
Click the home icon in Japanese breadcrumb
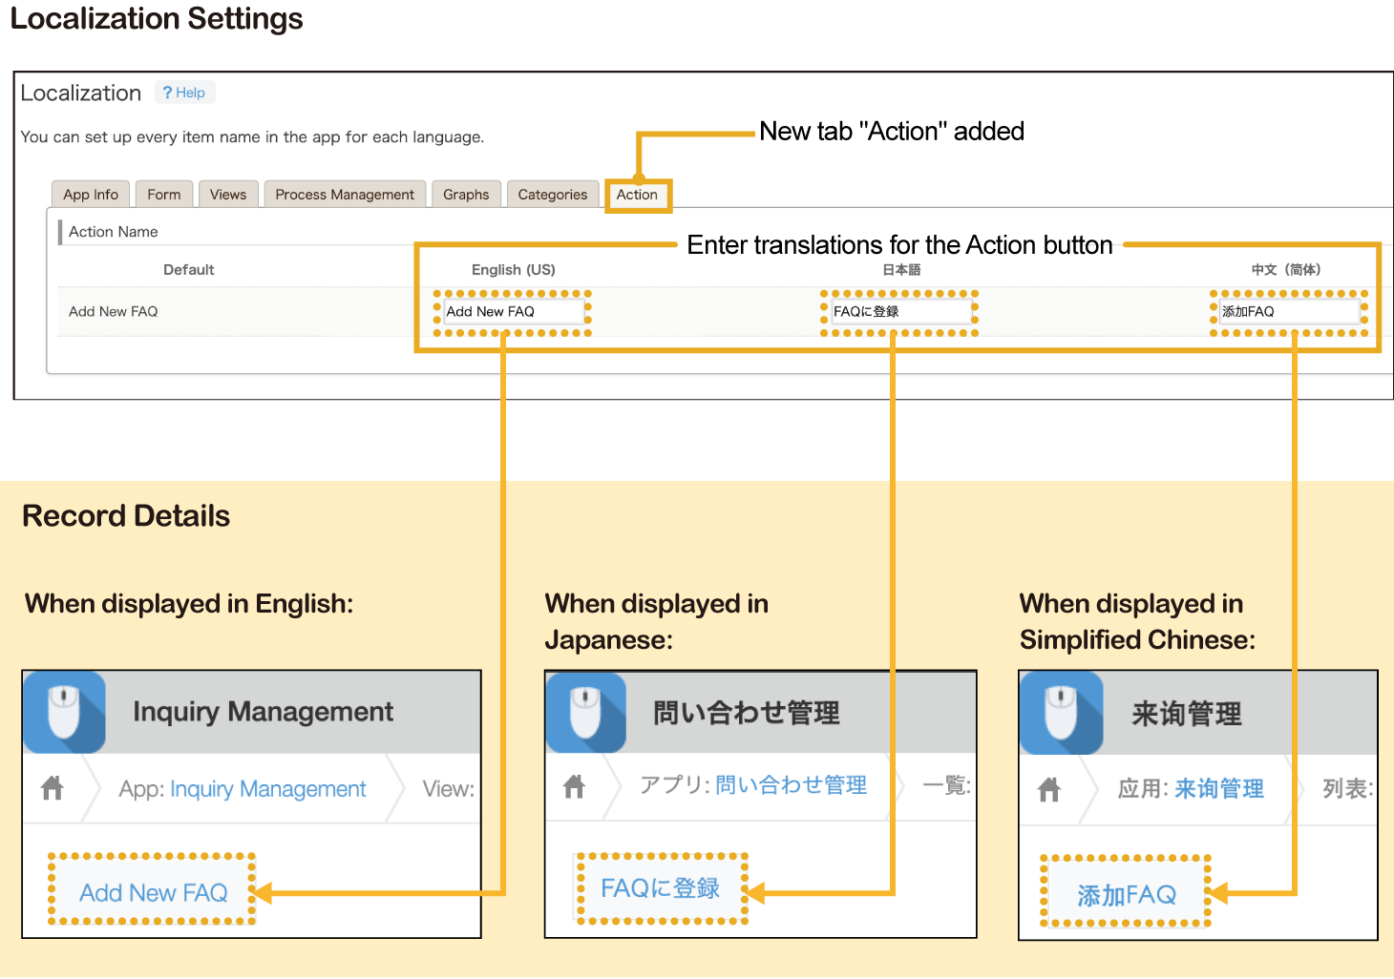574,786
